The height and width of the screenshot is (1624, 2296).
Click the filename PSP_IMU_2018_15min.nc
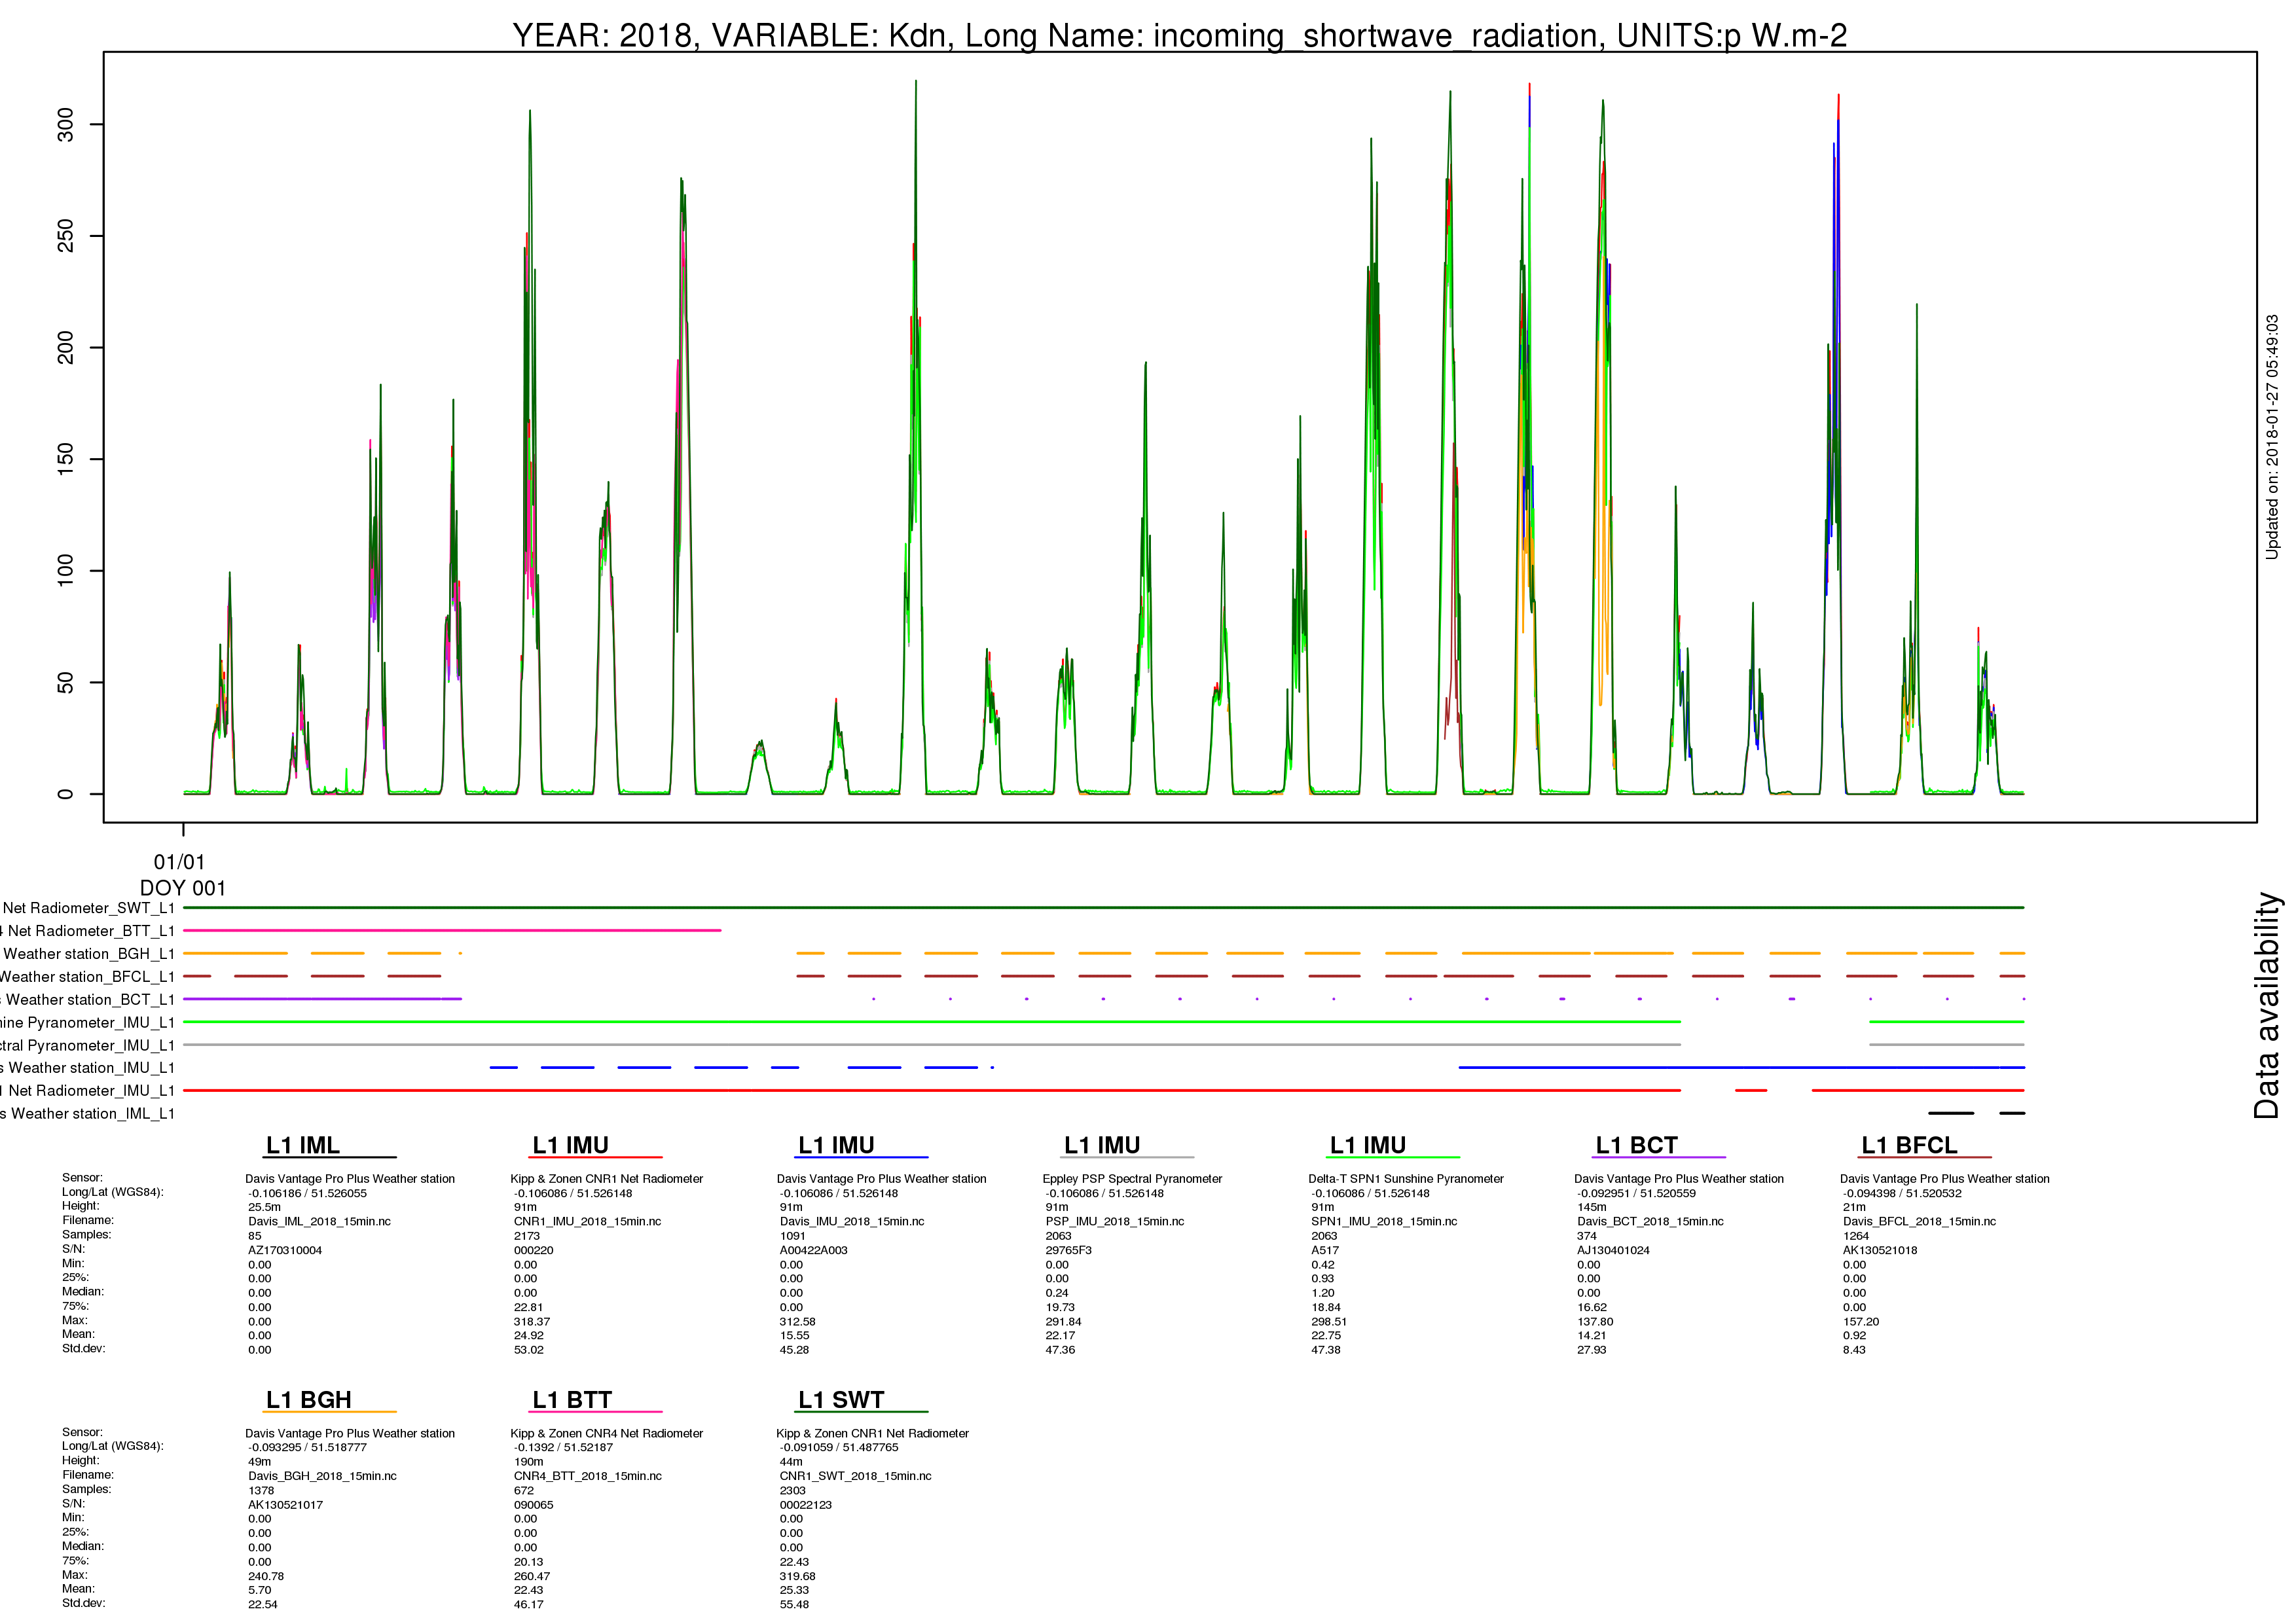click(x=1115, y=1222)
